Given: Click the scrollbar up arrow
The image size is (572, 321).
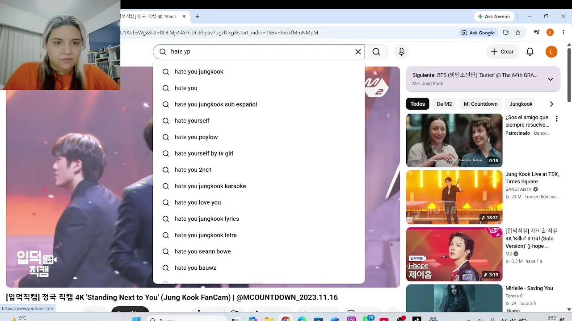Looking at the screenshot, I should [x=569, y=44].
